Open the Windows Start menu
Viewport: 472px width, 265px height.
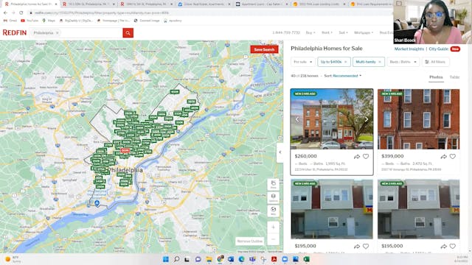coord(165,259)
